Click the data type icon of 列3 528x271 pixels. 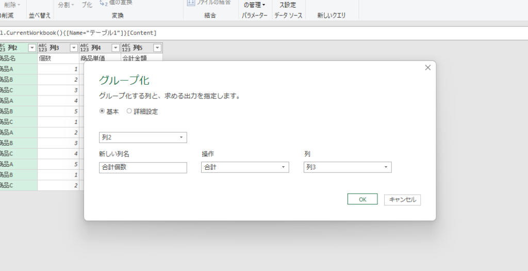tap(43, 48)
